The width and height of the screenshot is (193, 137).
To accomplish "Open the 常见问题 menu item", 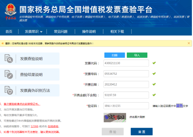I will click(61, 32).
